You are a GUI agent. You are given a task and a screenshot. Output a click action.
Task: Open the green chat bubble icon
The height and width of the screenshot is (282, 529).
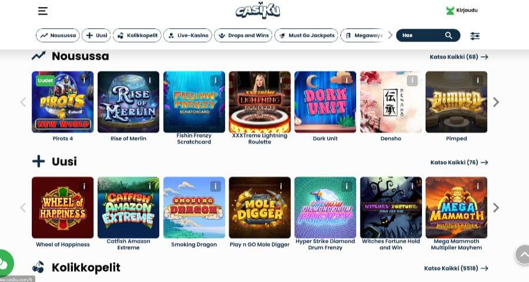click(x=6, y=263)
